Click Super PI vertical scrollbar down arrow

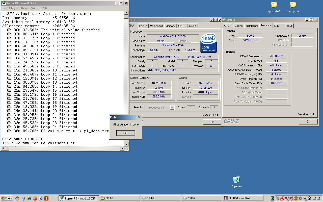[x=126, y=144]
